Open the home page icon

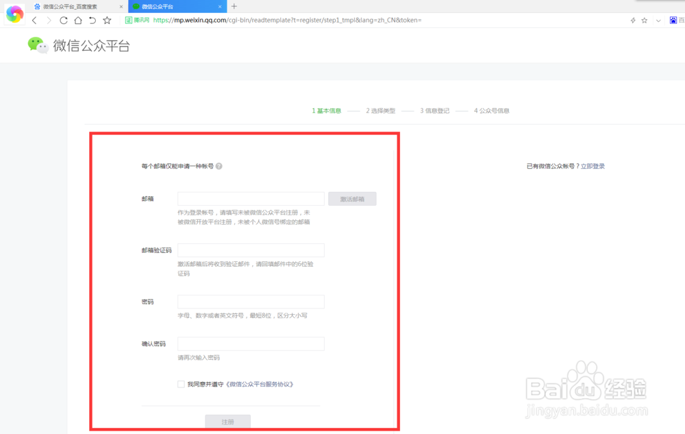tap(78, 20)
